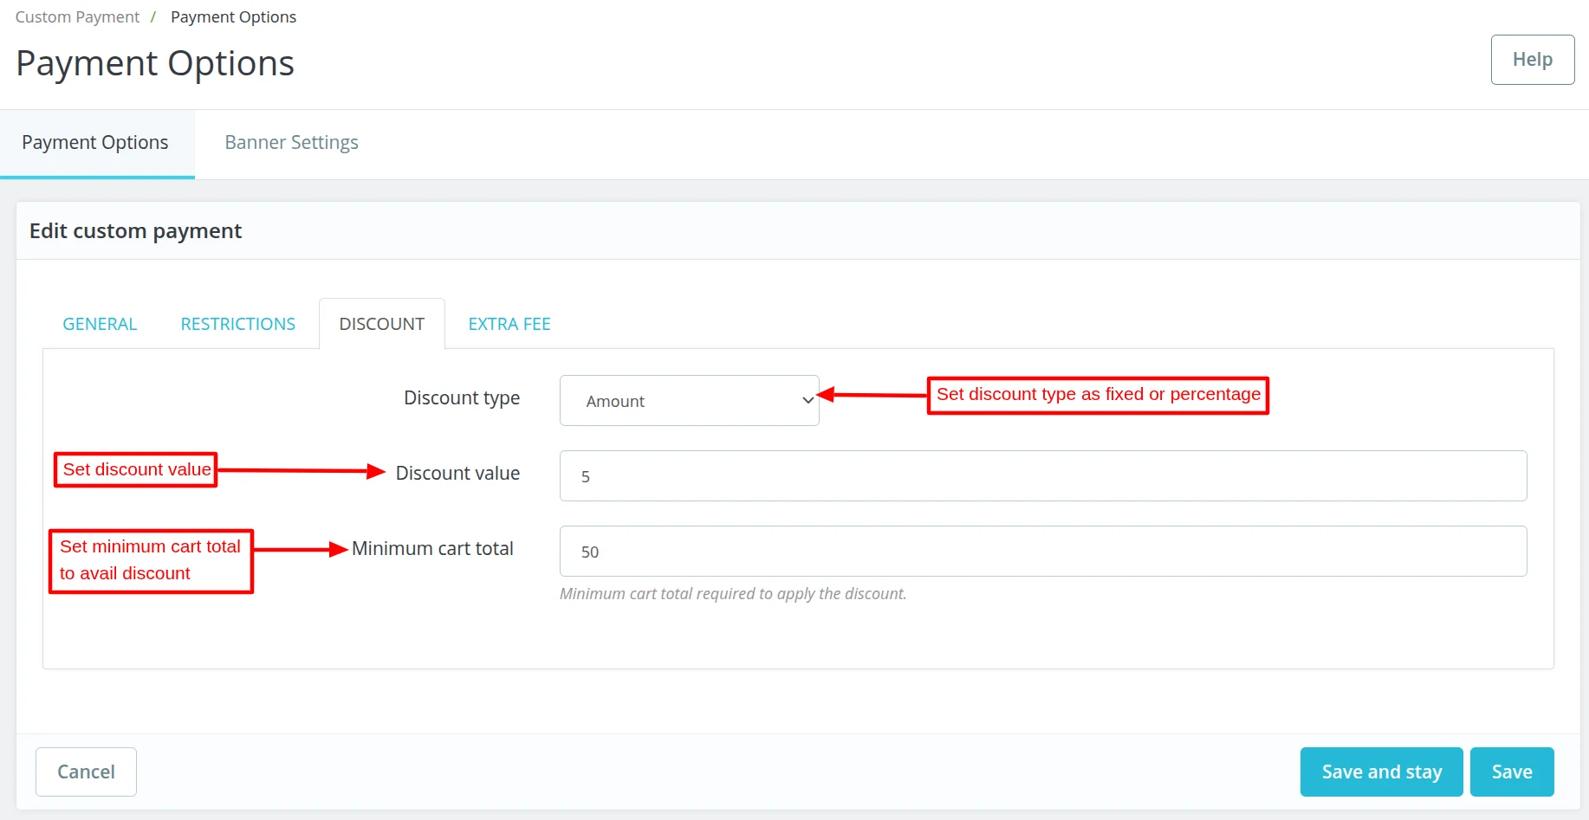Click the Discount type field label
1589x820 pixels.
pos(461,398)
